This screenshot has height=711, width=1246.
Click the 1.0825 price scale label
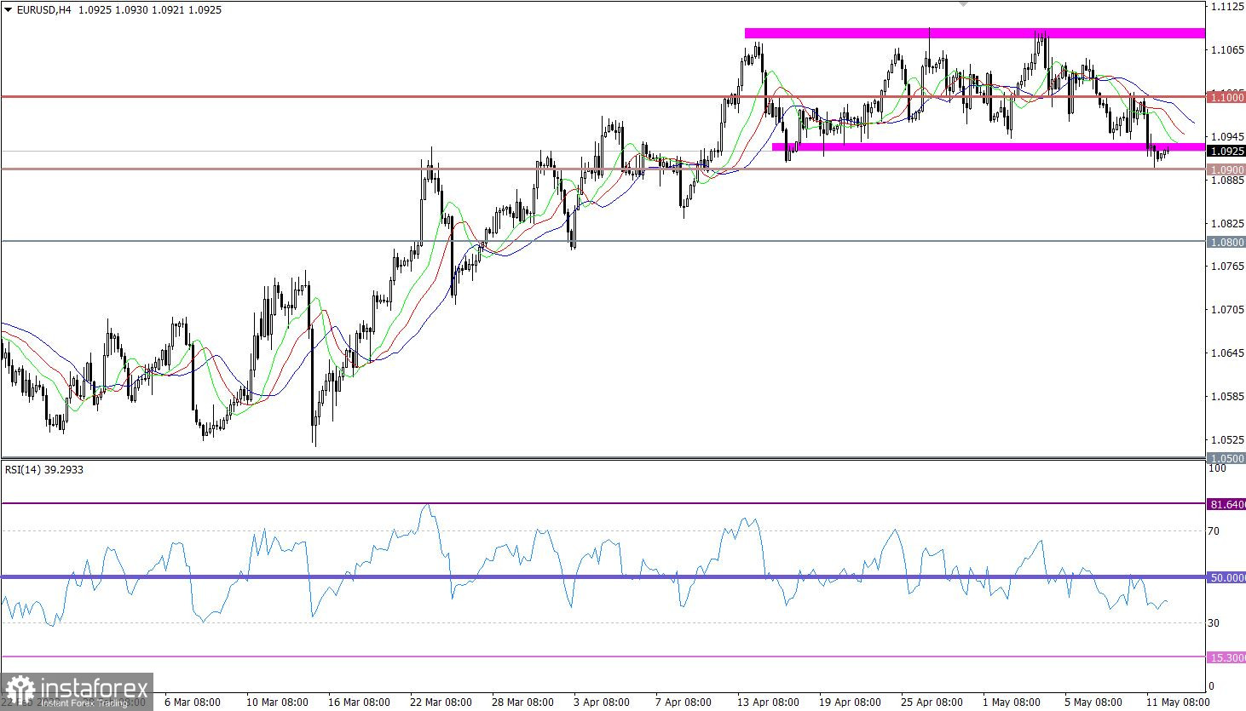[1226, 223]
